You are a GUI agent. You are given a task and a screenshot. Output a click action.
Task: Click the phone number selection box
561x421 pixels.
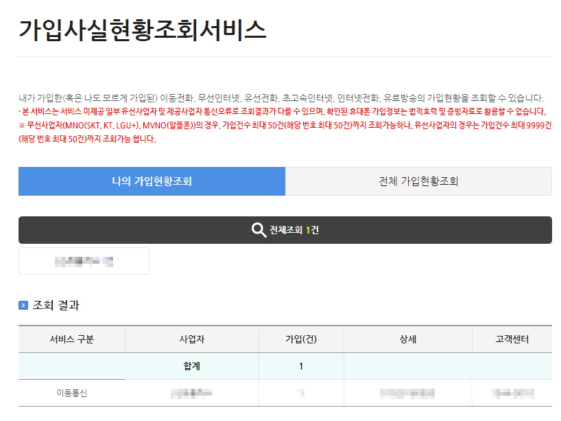coord(84,260)
